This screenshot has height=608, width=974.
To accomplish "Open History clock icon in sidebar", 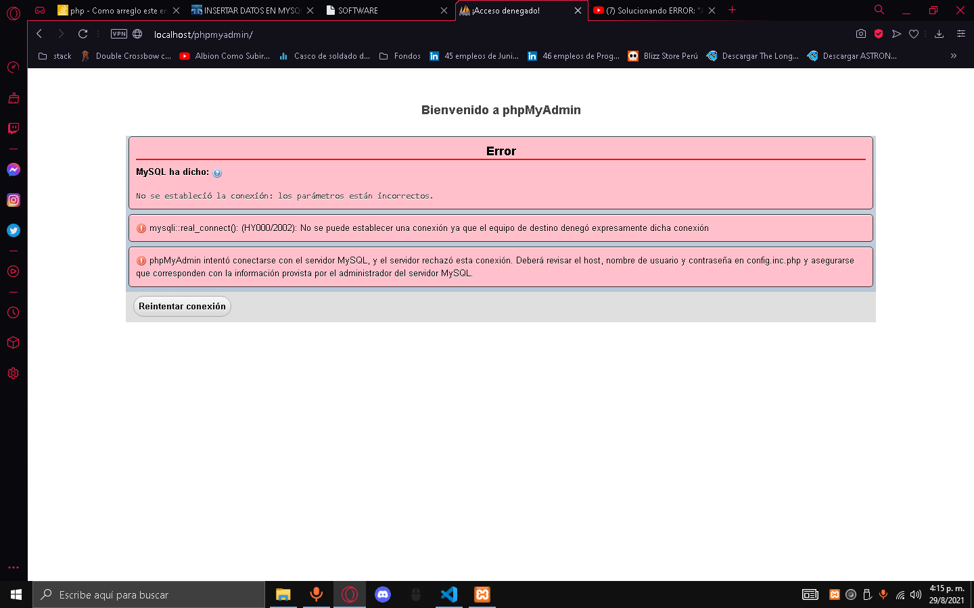I will tap(14, 313).
